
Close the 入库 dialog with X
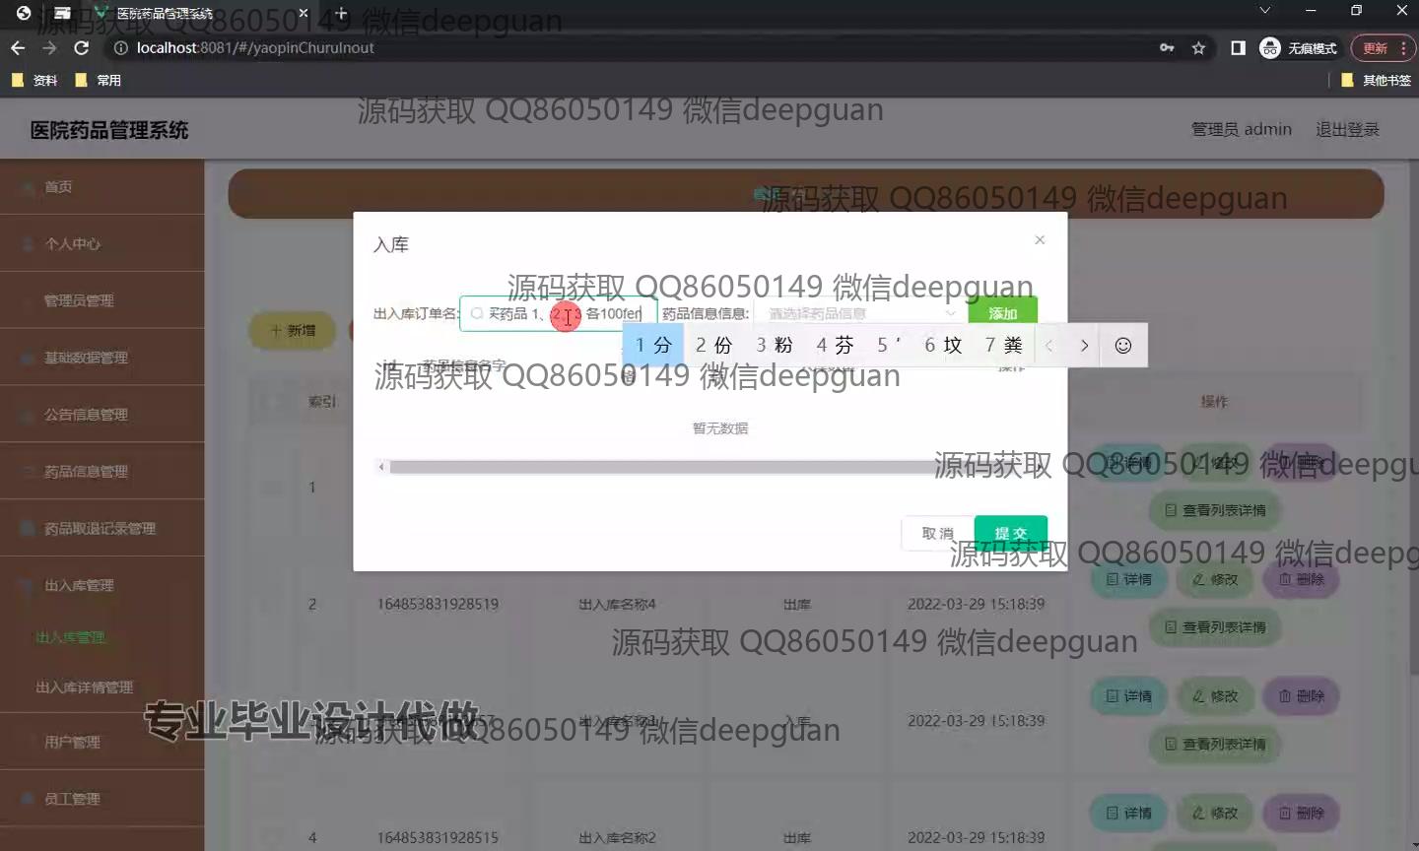coord(1040,239)
